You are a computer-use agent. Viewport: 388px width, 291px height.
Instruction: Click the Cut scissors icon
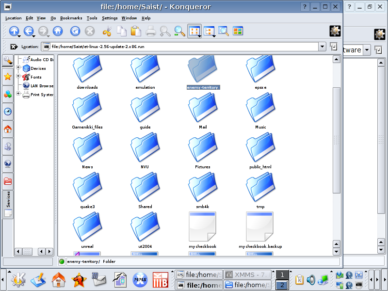pos(107,31)
